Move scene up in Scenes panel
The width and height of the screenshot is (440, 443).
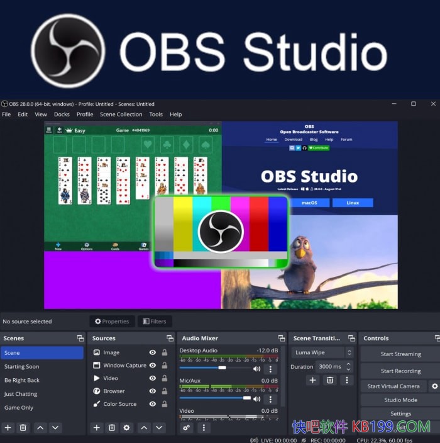point(40,427)
